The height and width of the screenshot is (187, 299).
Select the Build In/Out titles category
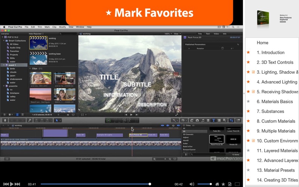[188, 147]
